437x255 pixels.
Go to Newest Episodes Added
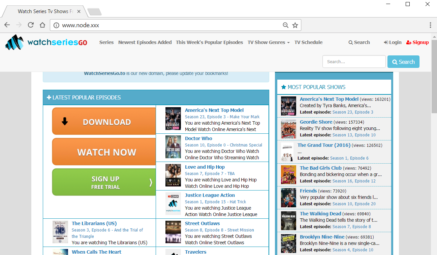click(145, 42)
